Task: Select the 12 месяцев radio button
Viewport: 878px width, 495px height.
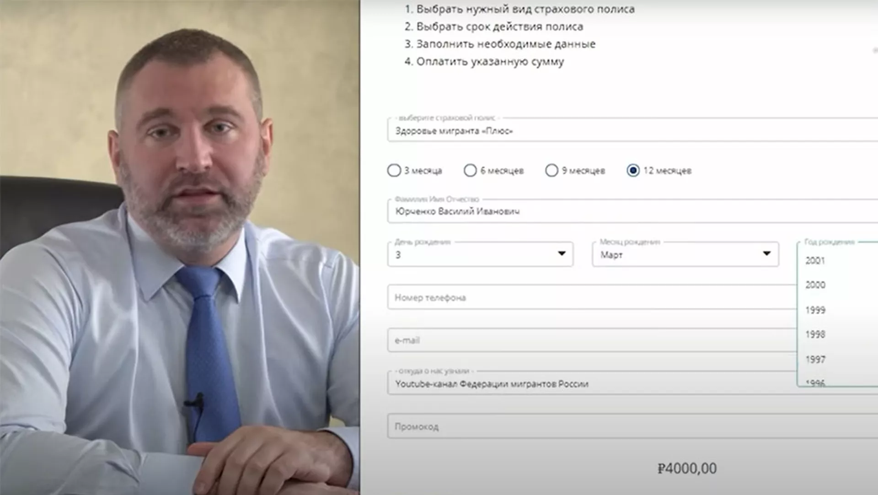Action: pos(633,171)
